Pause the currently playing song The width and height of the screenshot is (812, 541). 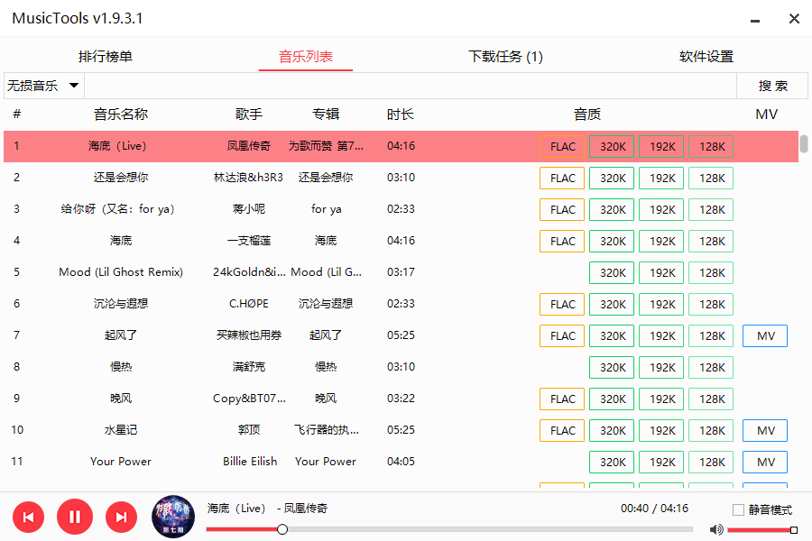point(75,517)
